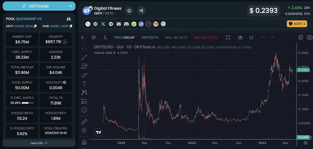Enter fullscreen chart mode
Screen dimensions: 313x149
click(x=228, y=38)
